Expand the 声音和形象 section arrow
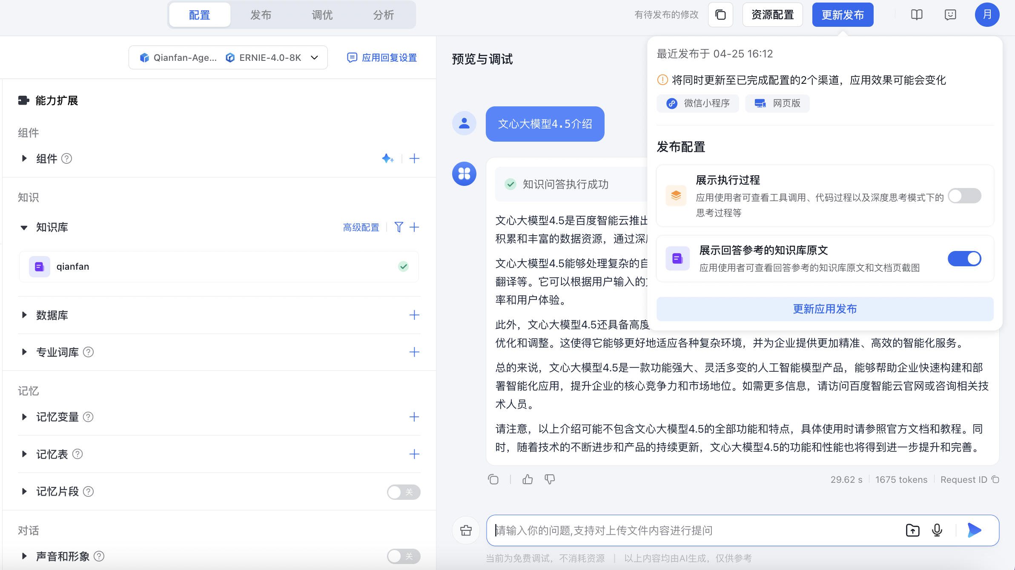 pos(24,556)
